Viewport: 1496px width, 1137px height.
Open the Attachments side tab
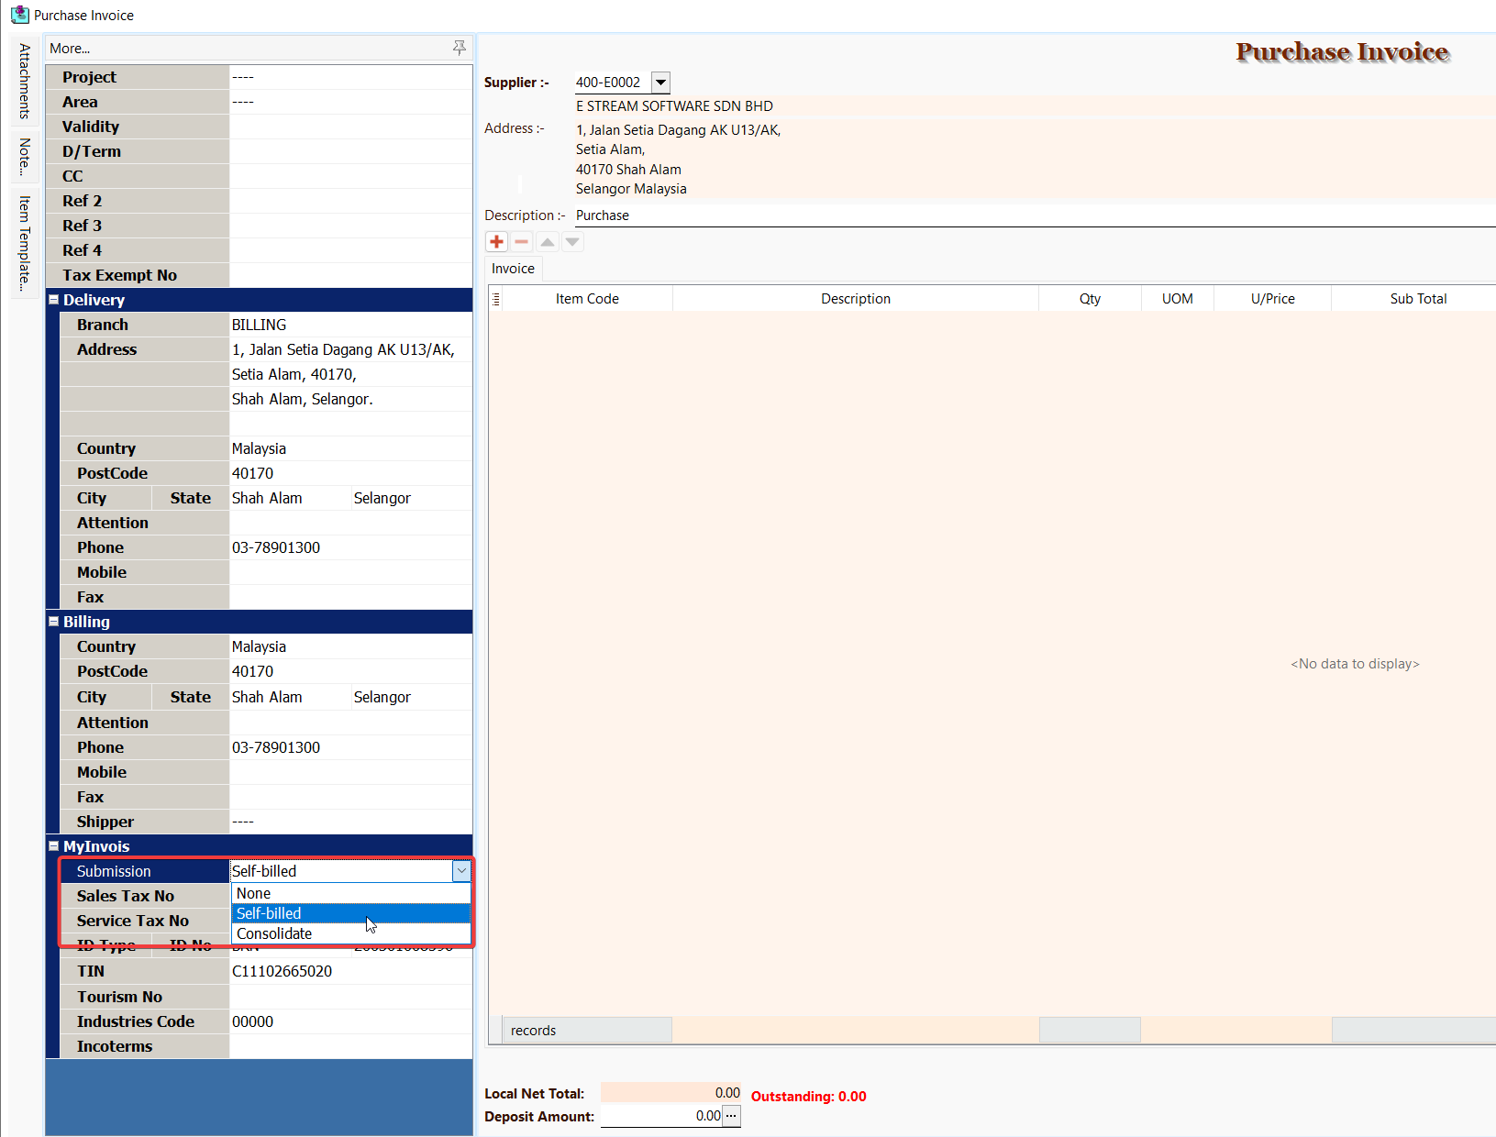point(25,81)
